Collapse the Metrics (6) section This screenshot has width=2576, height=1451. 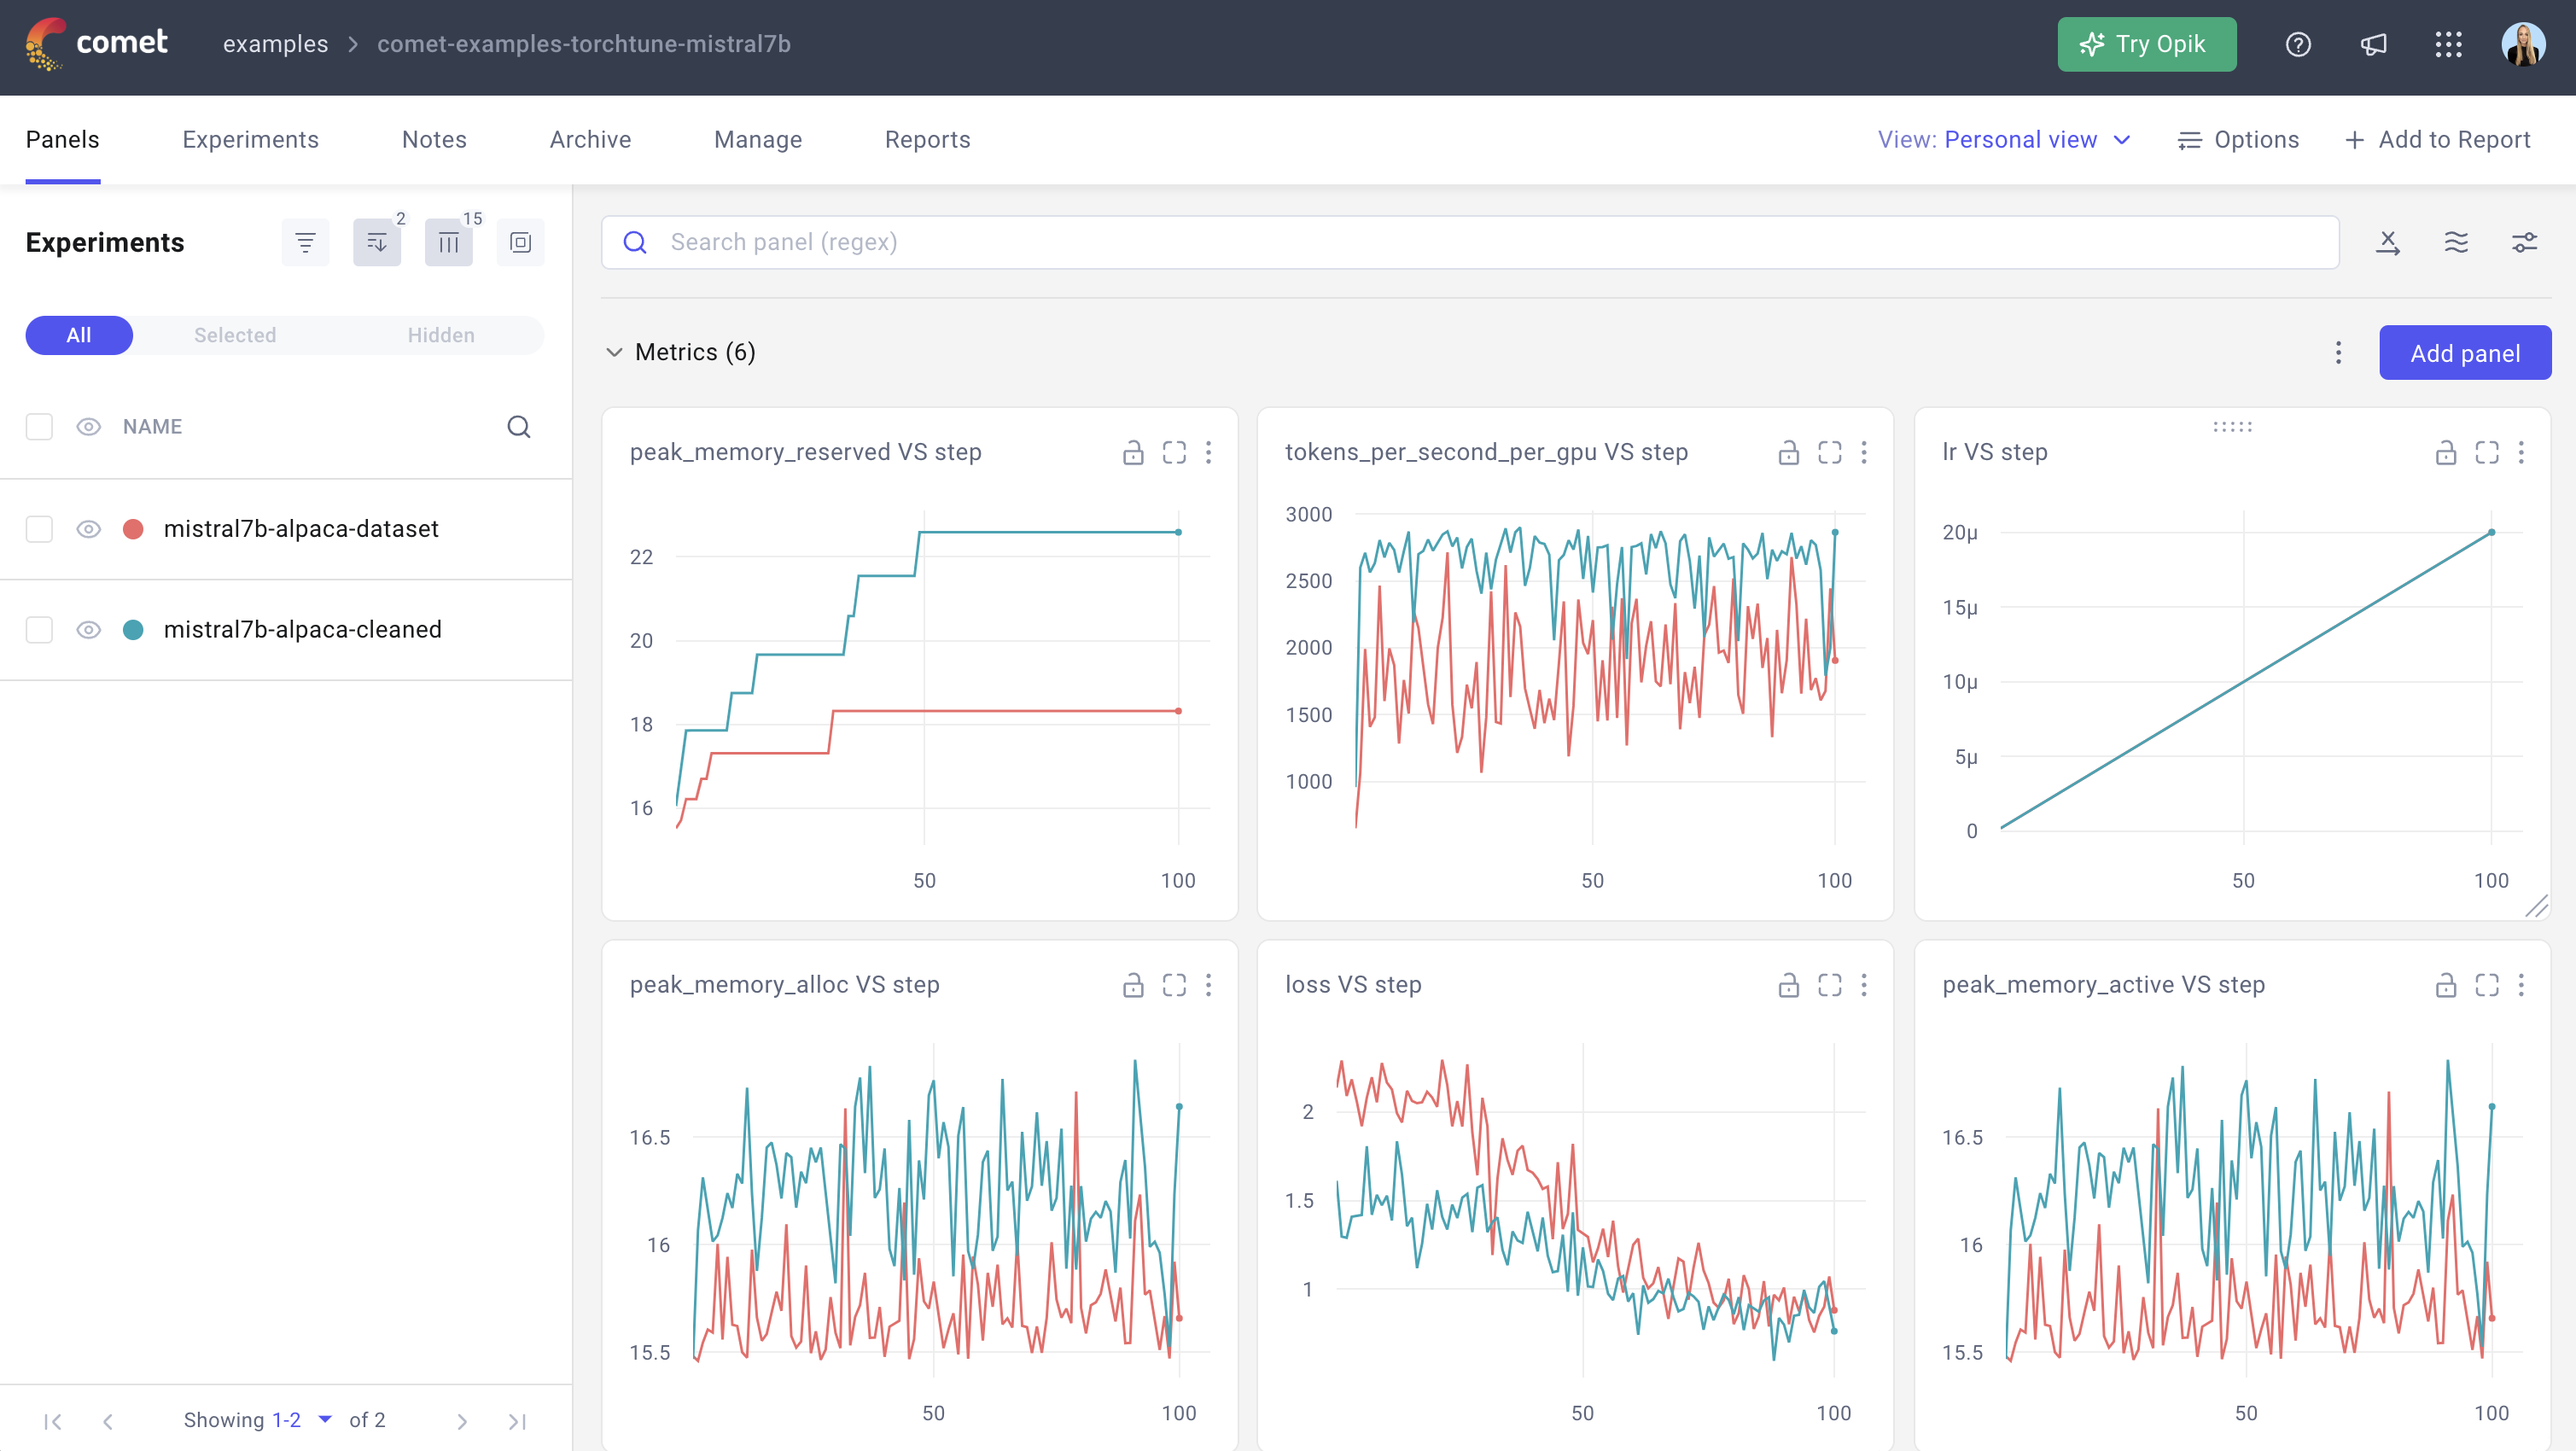(x=614, y=352)
